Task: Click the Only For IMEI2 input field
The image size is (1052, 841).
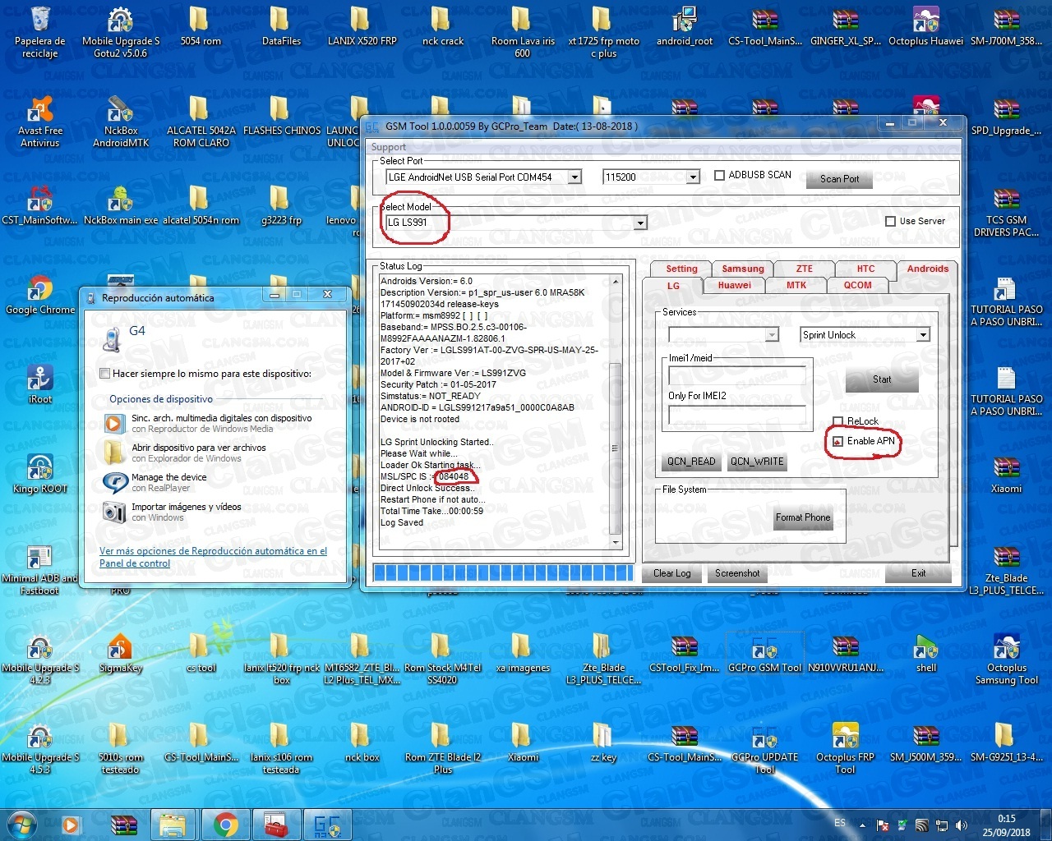Action: point(737,415)
